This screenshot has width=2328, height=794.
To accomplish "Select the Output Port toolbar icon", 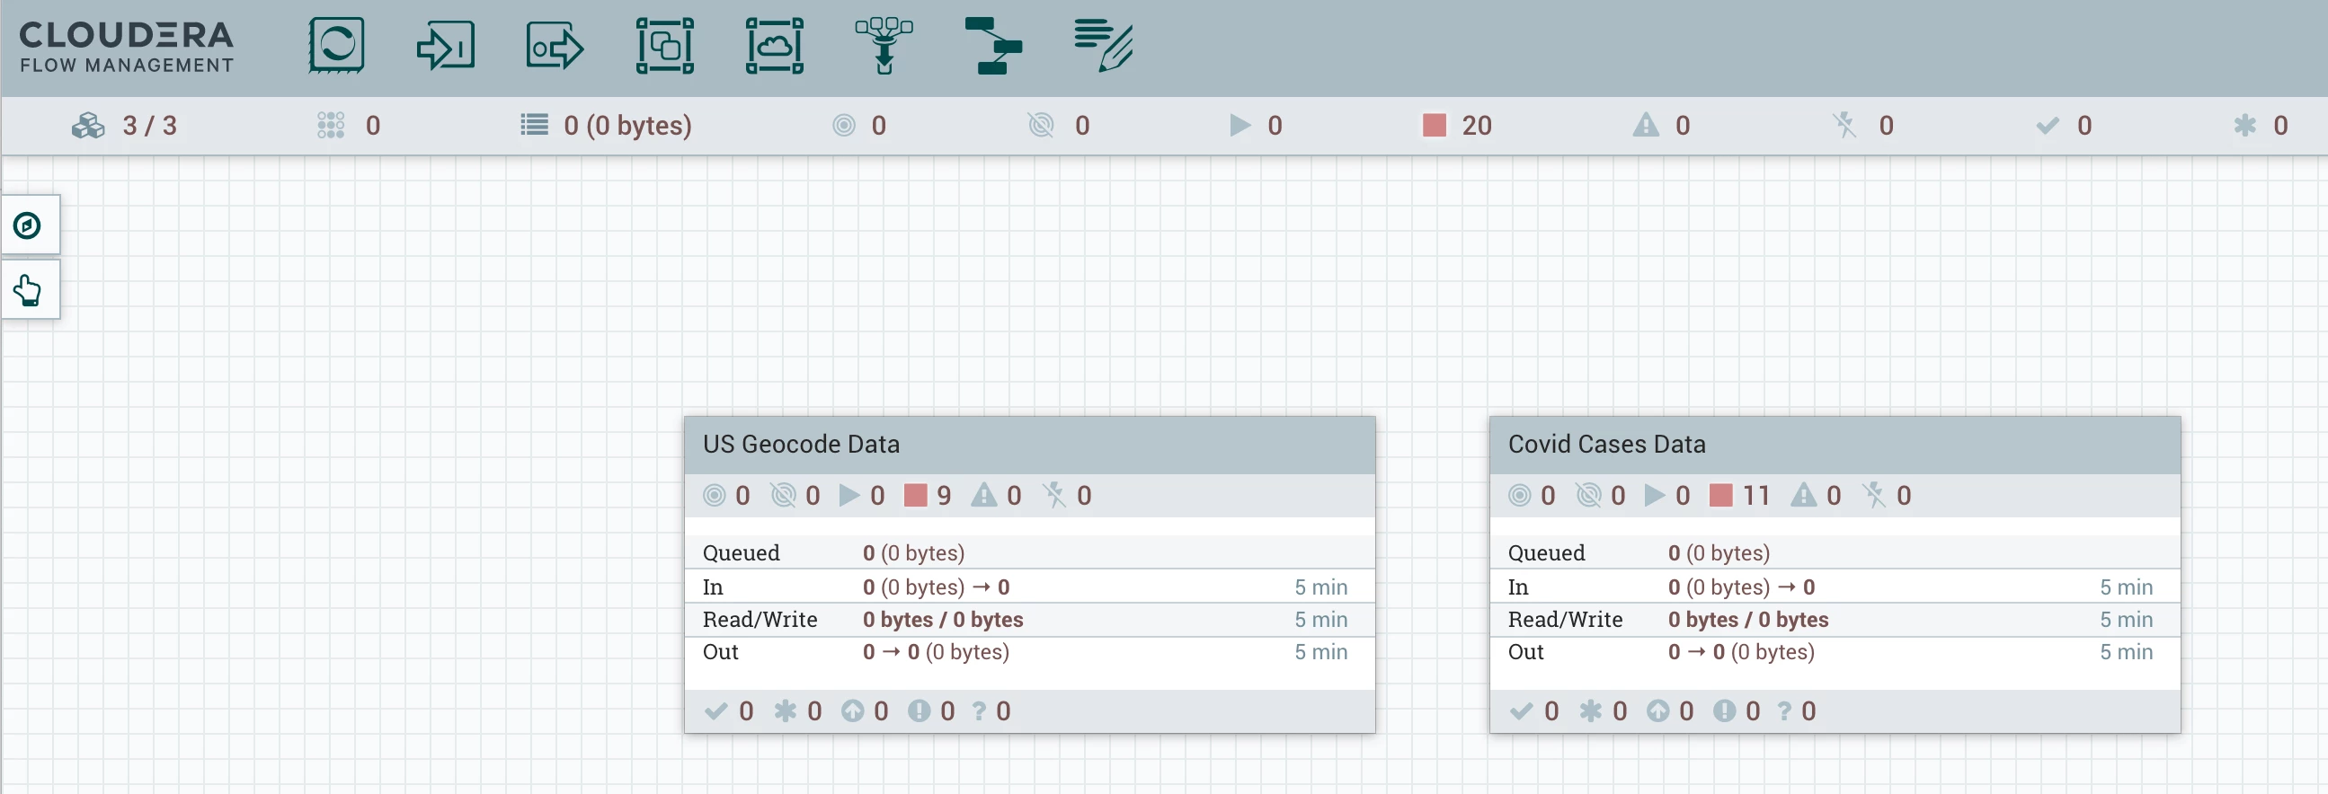I will (555, 45).
